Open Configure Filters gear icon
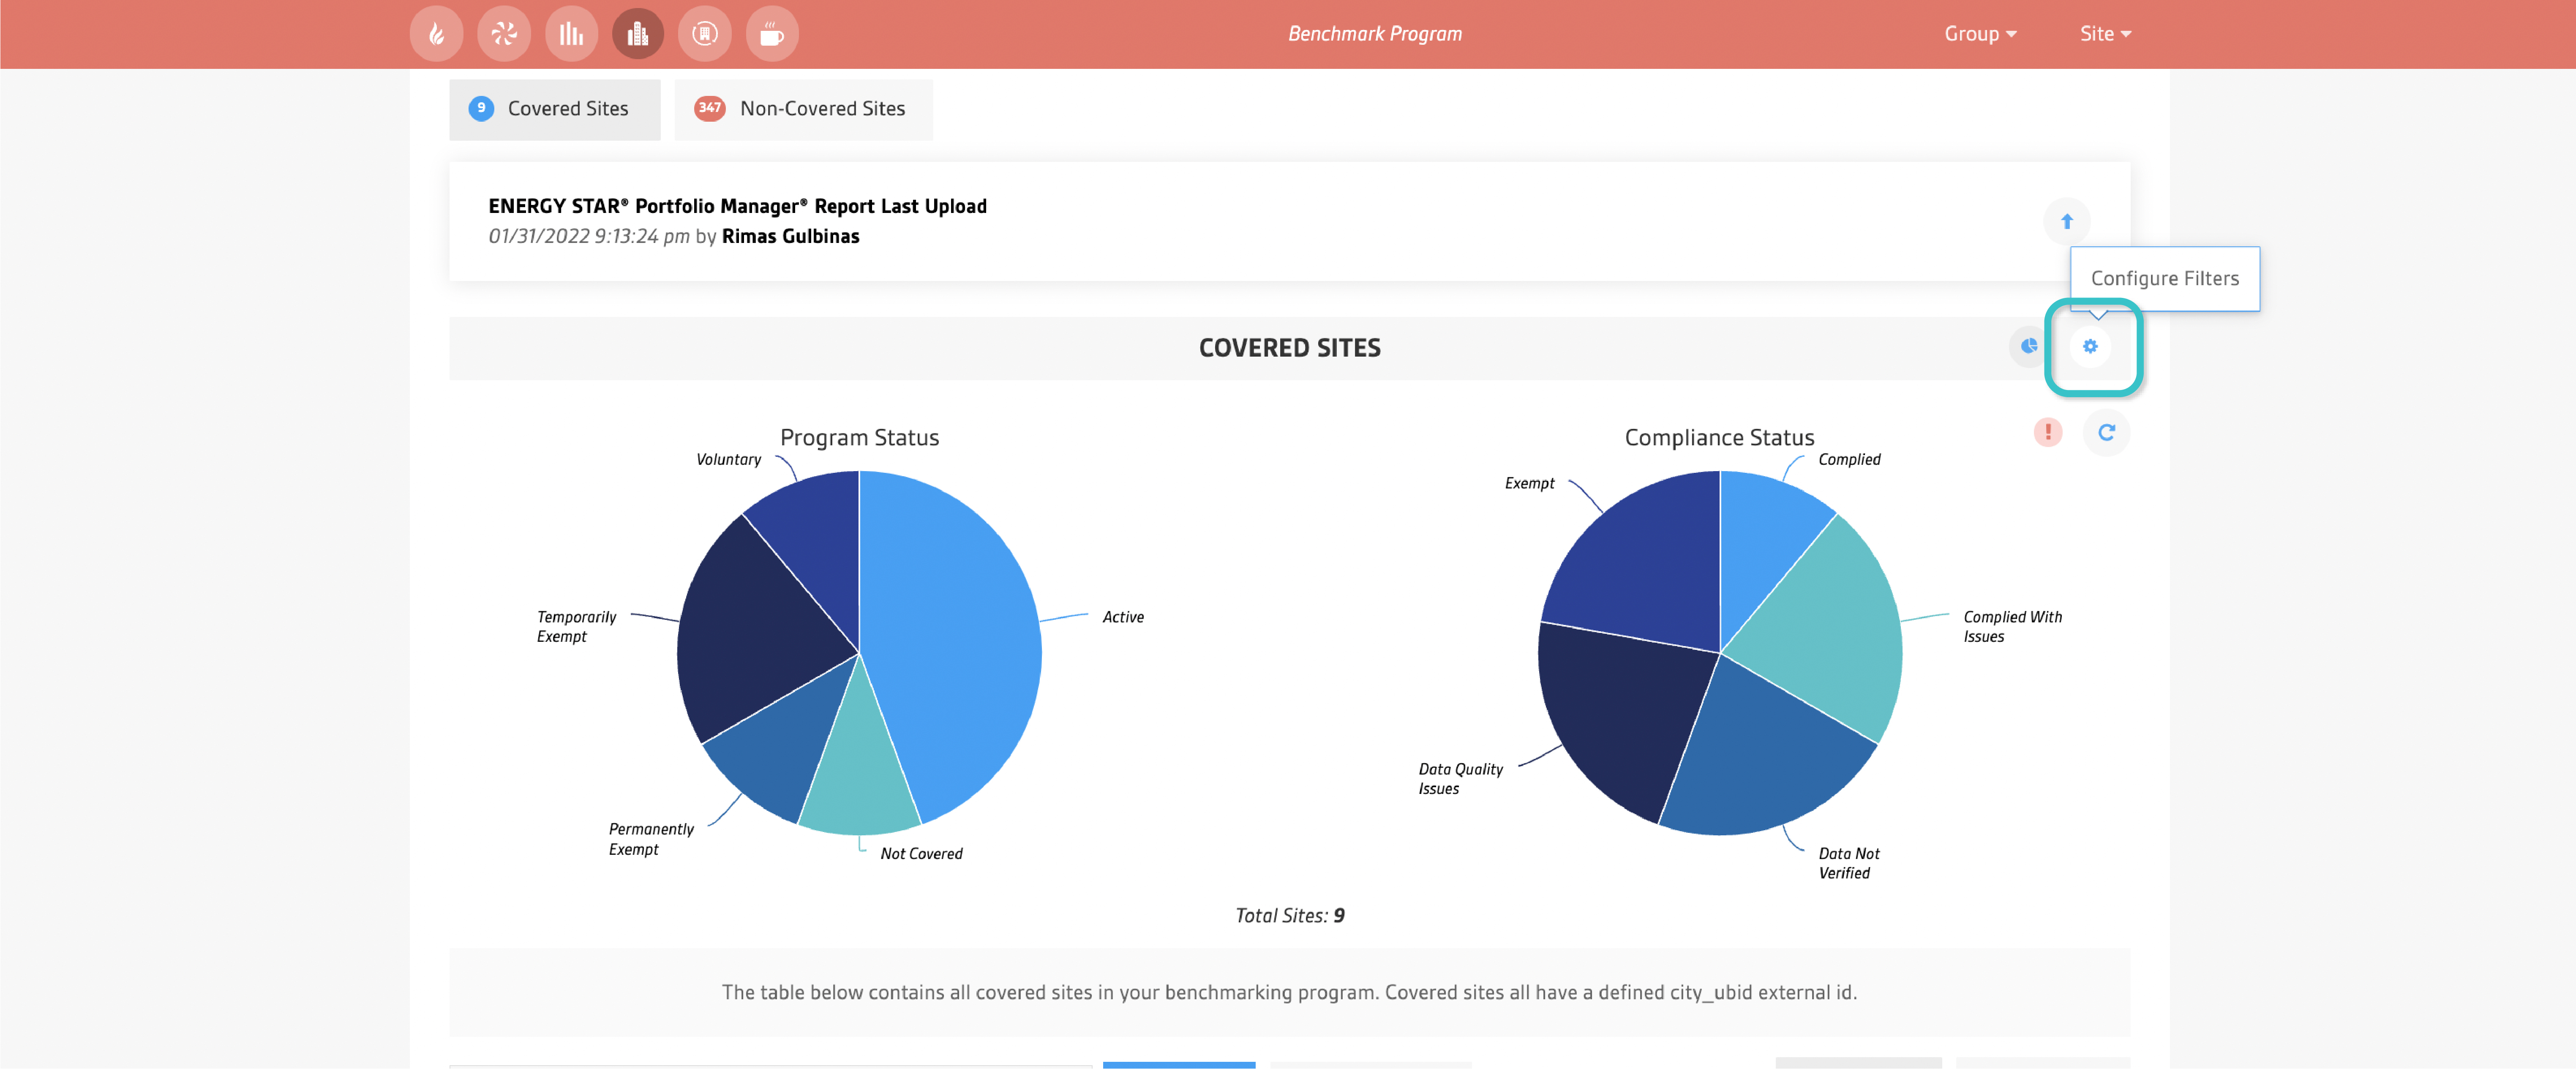 click(2090, 346)
